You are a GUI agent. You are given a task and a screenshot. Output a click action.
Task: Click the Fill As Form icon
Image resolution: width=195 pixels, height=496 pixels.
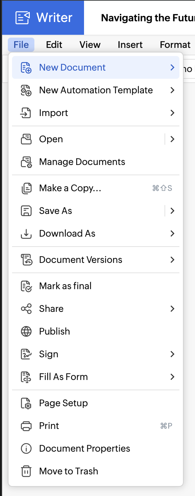(x=26, y=377)
